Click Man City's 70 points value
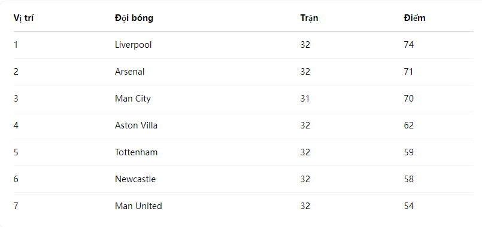482x227 pixels. click(409, 99)
